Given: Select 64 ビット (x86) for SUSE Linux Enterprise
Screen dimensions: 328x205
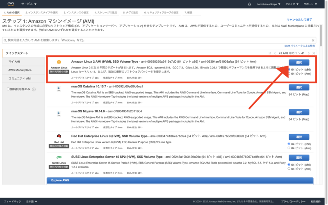Looking at the screenshot, I should coord(289,165).
